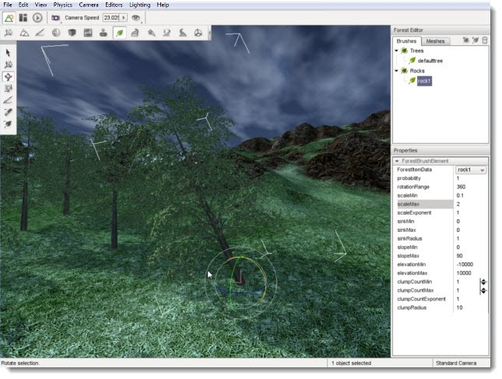This screenshot has width=502, height=379.
Task: Open the Edit menu
Action: pos(23,5)
